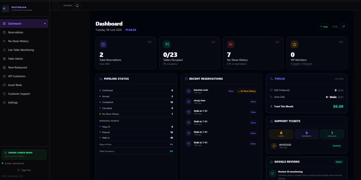Click the dollar icon beside Total This Month
Viewport: 361px width, 180px height.
[271, 106]
